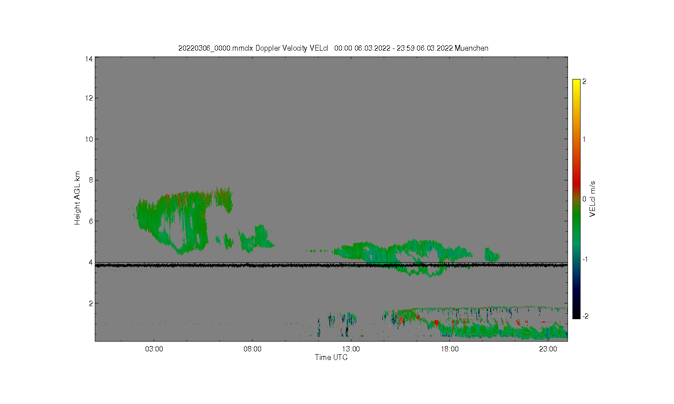Screen dimensions: 674x404
Task: Click the "Muenchen" location label in title
Action: [x=471, y=48]
